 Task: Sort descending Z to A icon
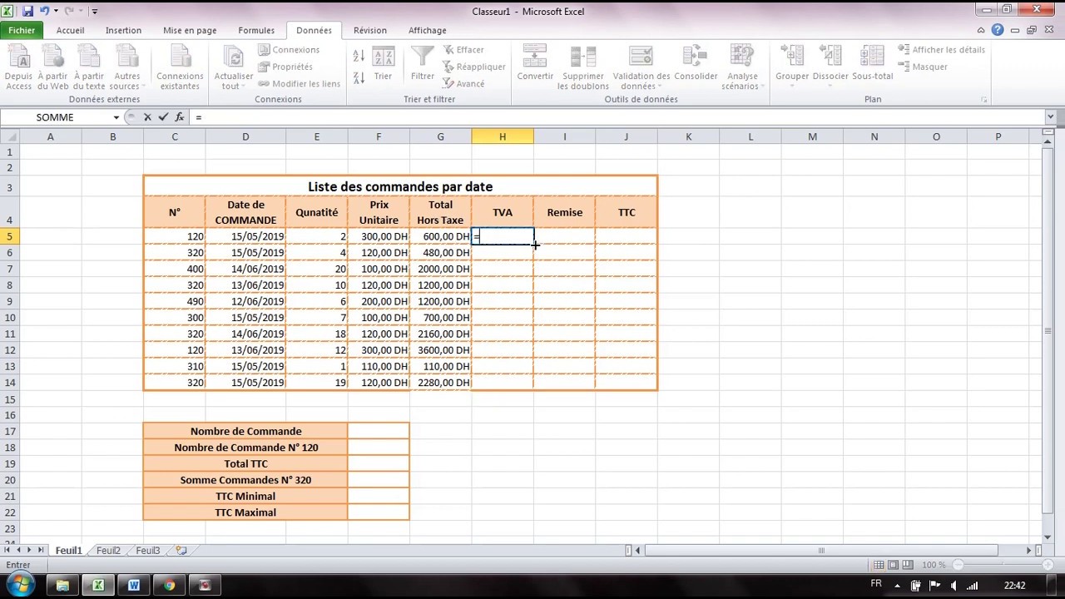pyautogui.click(x=359, y=77)
